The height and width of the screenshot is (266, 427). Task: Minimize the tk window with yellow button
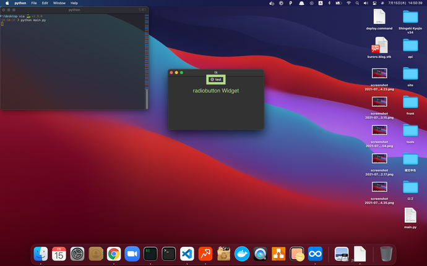coord(176,73)
